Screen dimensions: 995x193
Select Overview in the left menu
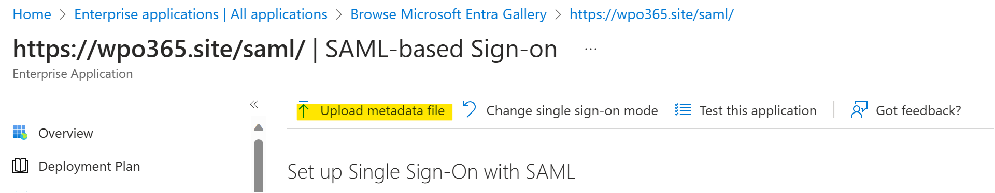(x=66, y=133)
